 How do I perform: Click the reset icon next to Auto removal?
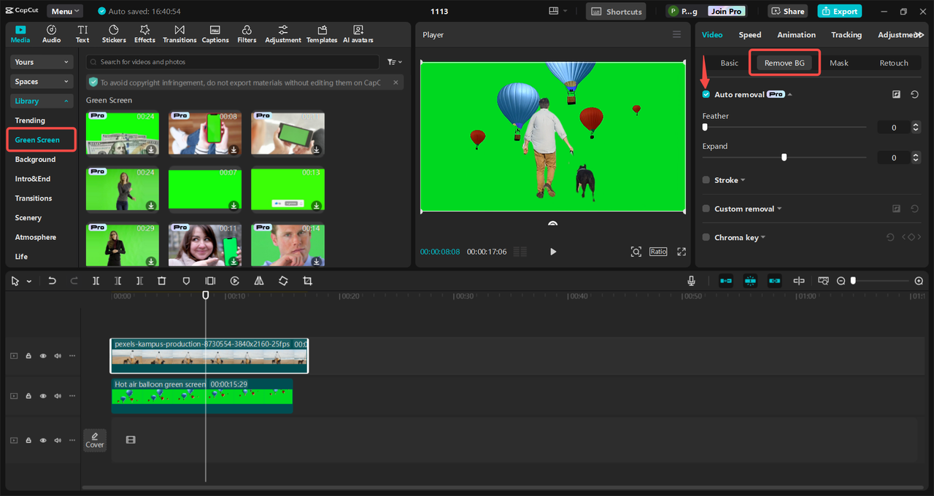(x=914, y=95)
